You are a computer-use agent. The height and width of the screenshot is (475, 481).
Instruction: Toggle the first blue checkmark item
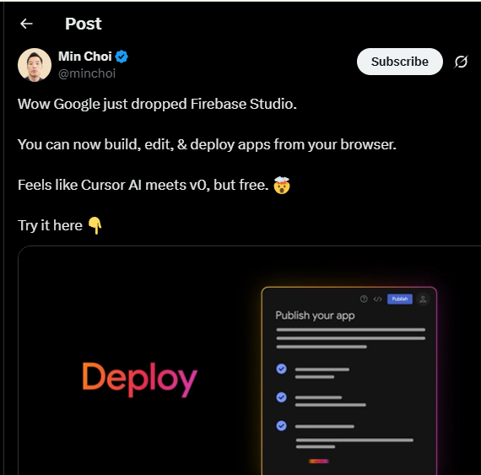pos(281,369)
